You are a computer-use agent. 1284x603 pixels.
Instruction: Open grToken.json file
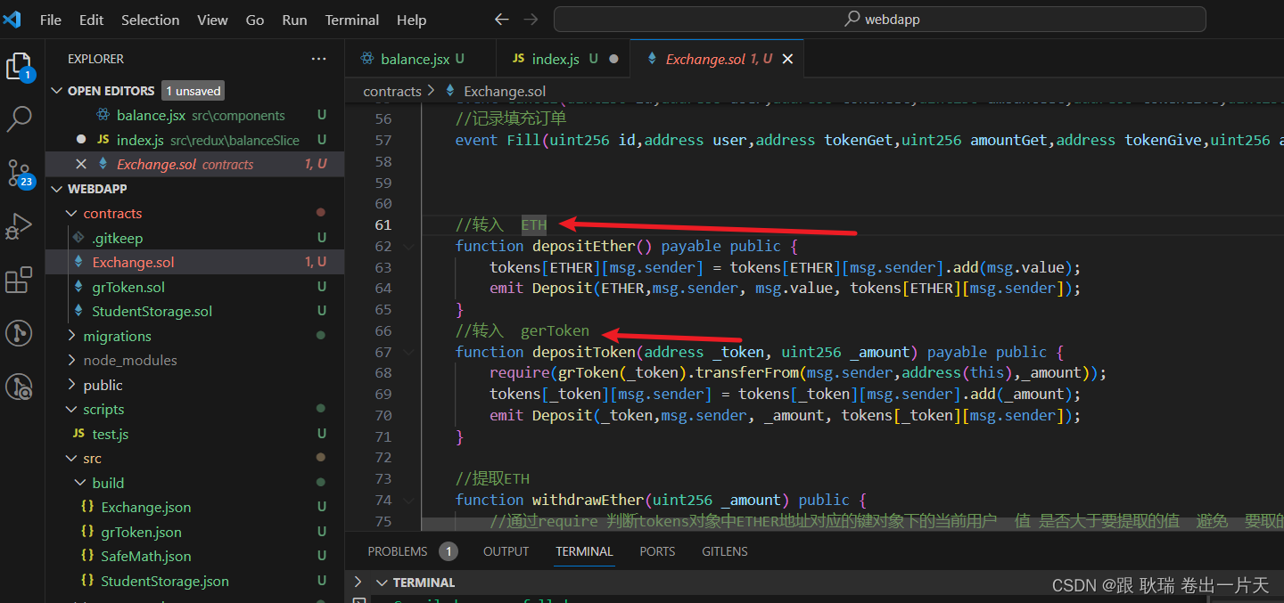coord(194,532)
